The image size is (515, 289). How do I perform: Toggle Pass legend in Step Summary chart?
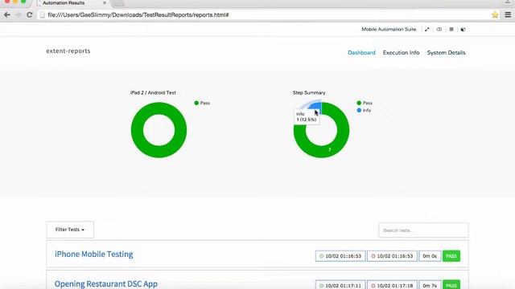point(365,103)
